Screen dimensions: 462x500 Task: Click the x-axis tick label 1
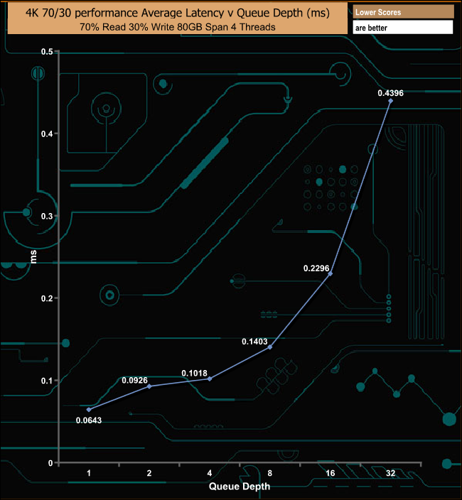tap(89, 473)
